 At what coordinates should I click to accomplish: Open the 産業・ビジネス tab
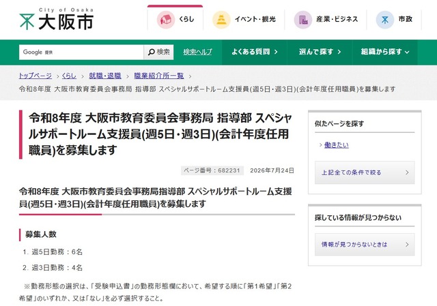click(326, 20)
